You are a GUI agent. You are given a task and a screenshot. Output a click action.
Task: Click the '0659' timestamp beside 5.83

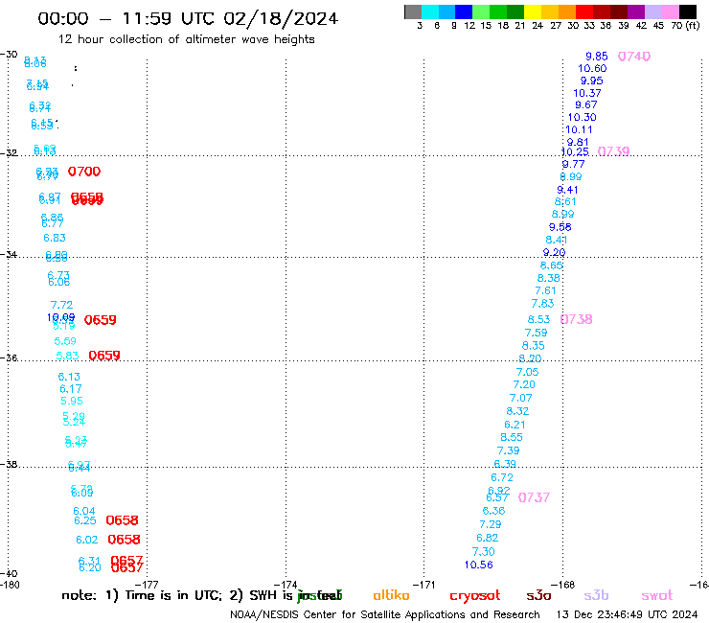pyautogui.click(x=104, y=356)
